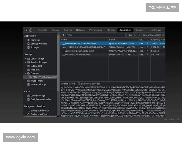Viewport: 182px width, 145px height.
Task: Open the Network tab
Action: (81, 30)
